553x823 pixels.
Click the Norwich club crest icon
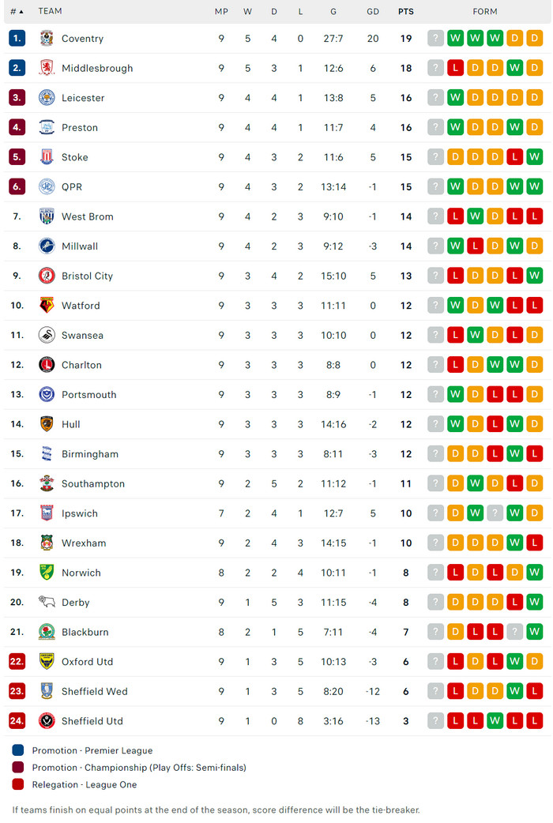(47, 573)
